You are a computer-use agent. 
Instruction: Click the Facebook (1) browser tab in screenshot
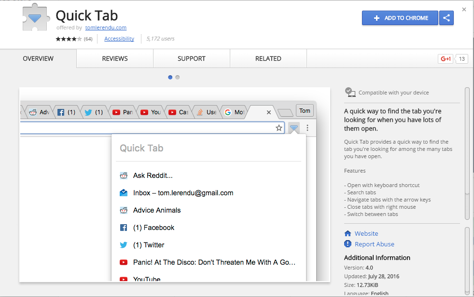tap(67, 112)
